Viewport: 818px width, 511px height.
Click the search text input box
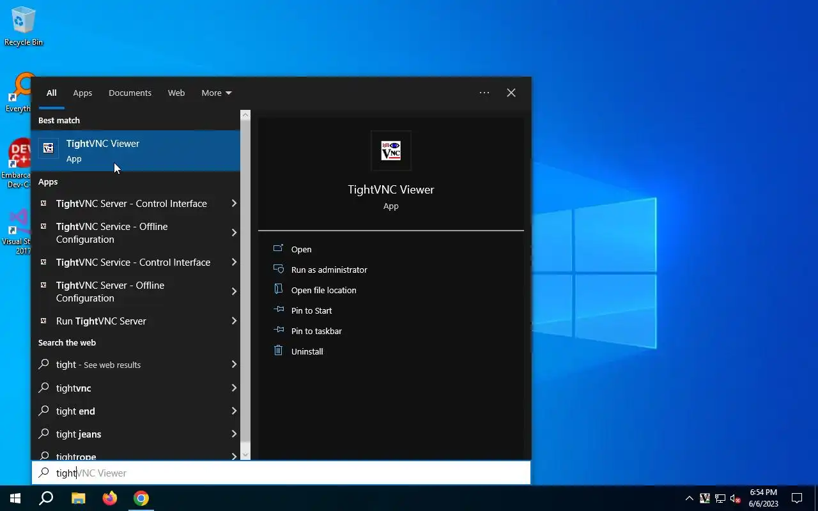tap(281, 473)
